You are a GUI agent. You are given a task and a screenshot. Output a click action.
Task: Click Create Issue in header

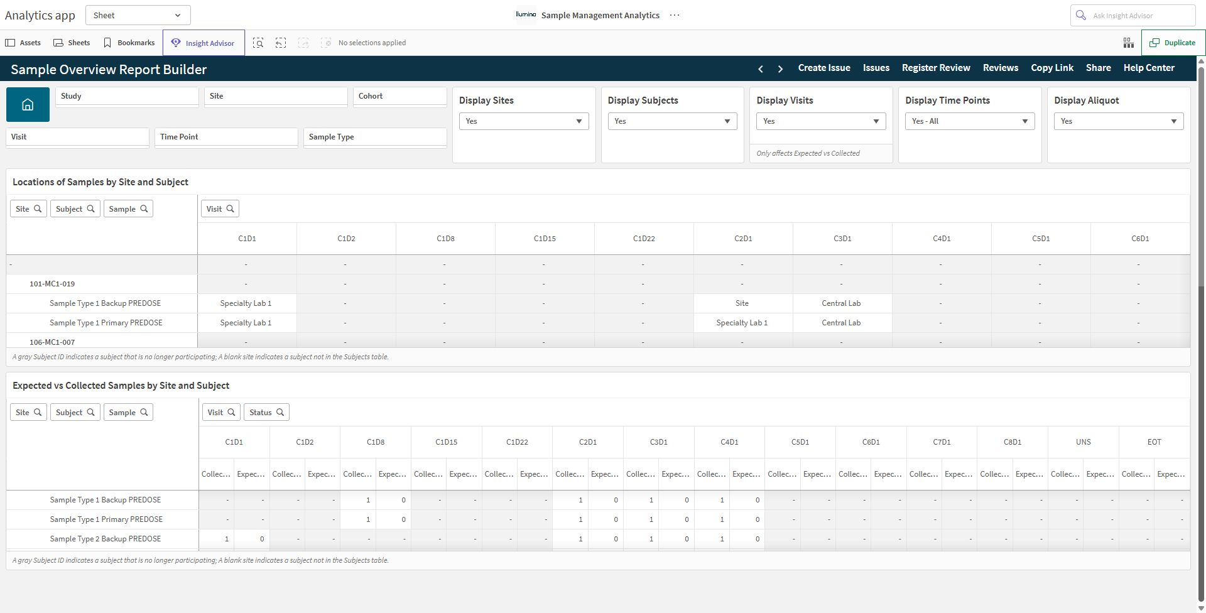point(824,68)
